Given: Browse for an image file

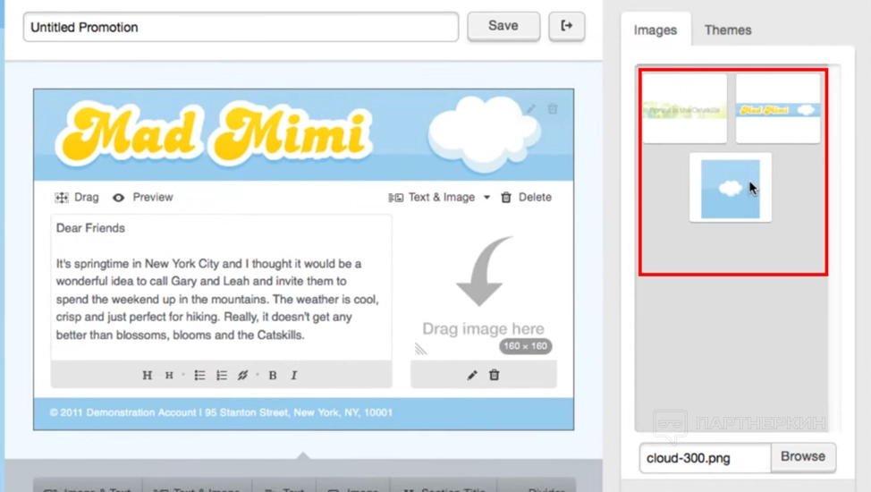Looking at the screenshot, I should [803, 457].
